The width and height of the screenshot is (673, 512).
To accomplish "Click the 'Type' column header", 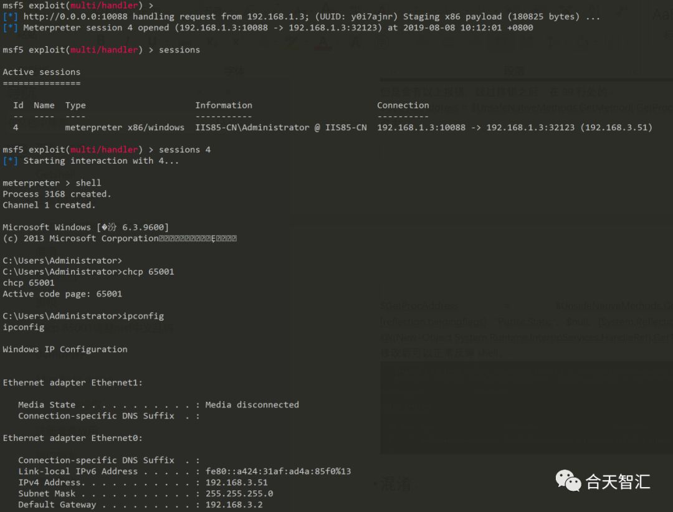I will point(75,105).
